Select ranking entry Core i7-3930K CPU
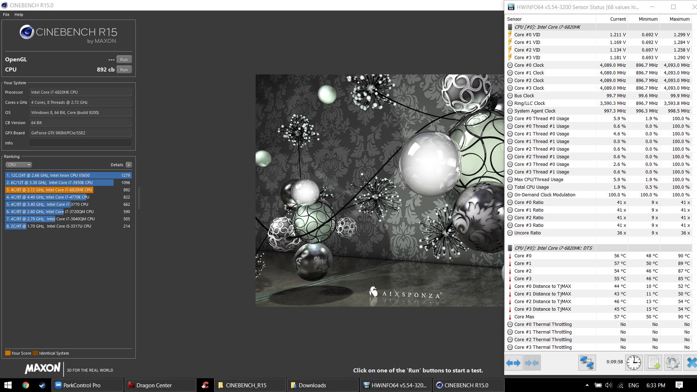Viewport: 697px width, 392px height. coord(68,183)
